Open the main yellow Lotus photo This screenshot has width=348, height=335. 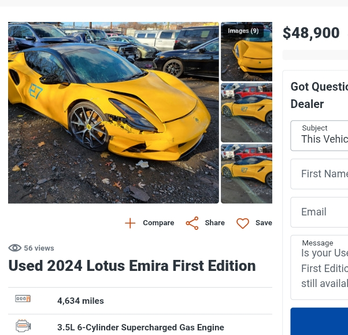click(113, 113)
